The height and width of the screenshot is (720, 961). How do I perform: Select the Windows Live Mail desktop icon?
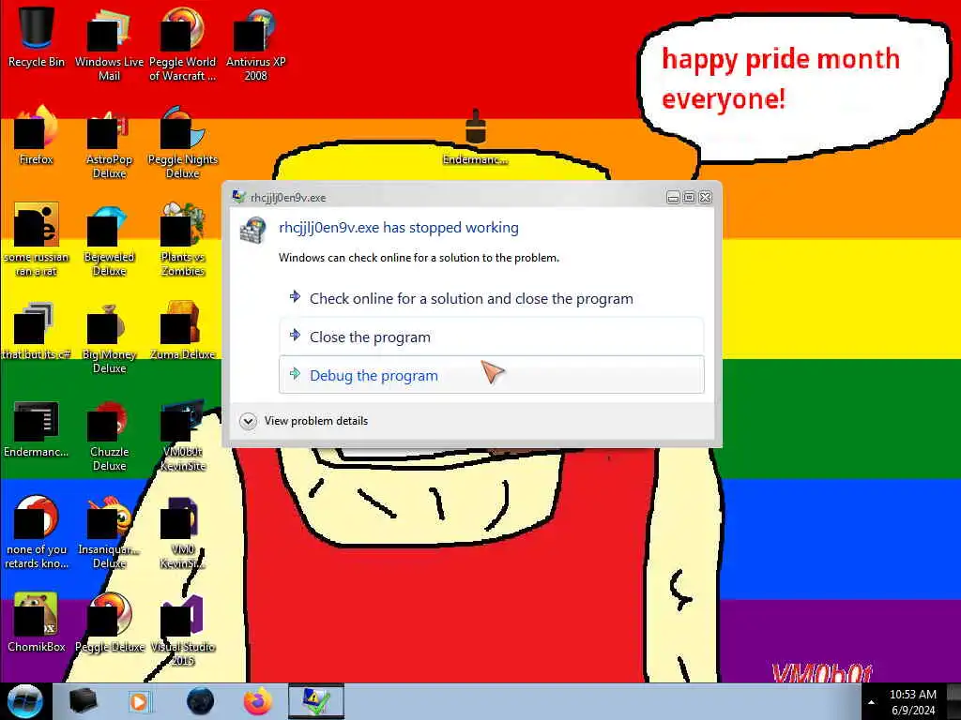point(109,45)
